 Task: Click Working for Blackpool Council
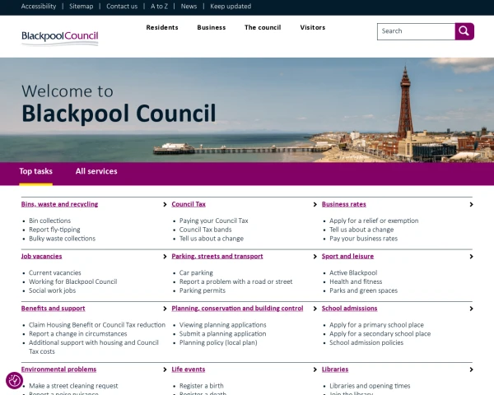(72, 281)
